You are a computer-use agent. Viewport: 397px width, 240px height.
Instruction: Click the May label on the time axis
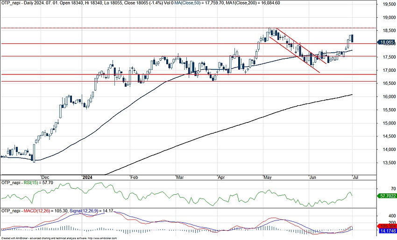click(268, 178)
